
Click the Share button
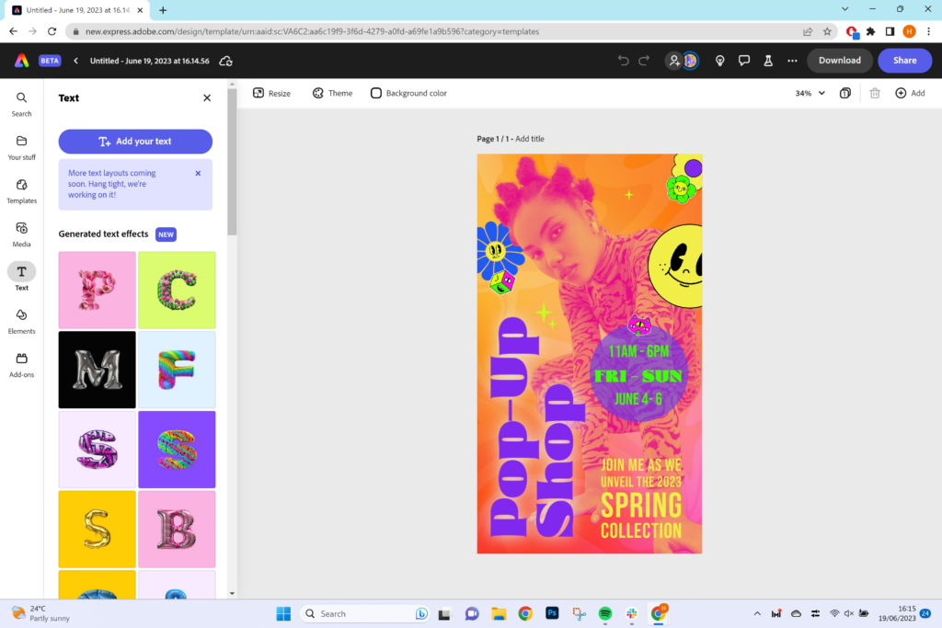click(x=905, y=60)
